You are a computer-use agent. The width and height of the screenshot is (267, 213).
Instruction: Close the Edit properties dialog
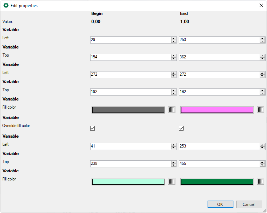(261, 5)
